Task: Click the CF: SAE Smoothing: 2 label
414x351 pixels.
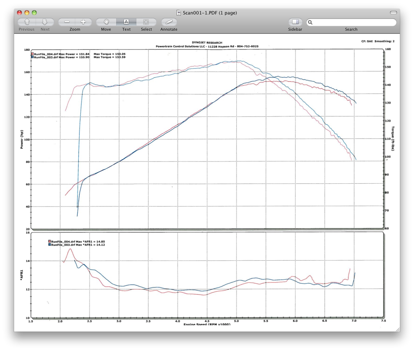Action: click(378, 41)
